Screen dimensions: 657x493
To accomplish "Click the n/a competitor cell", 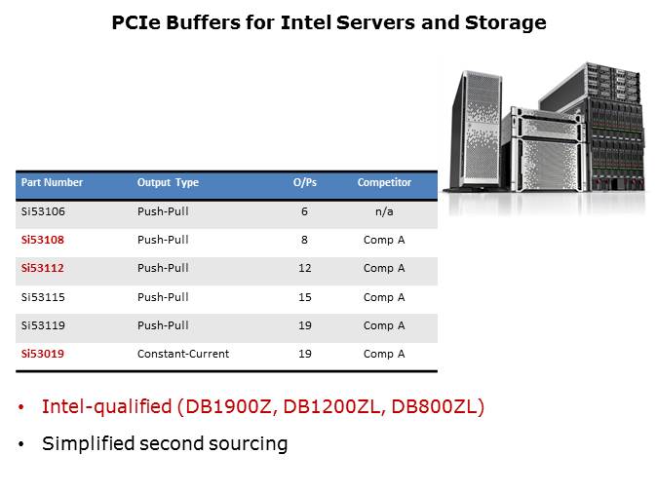I will point(384,210).
